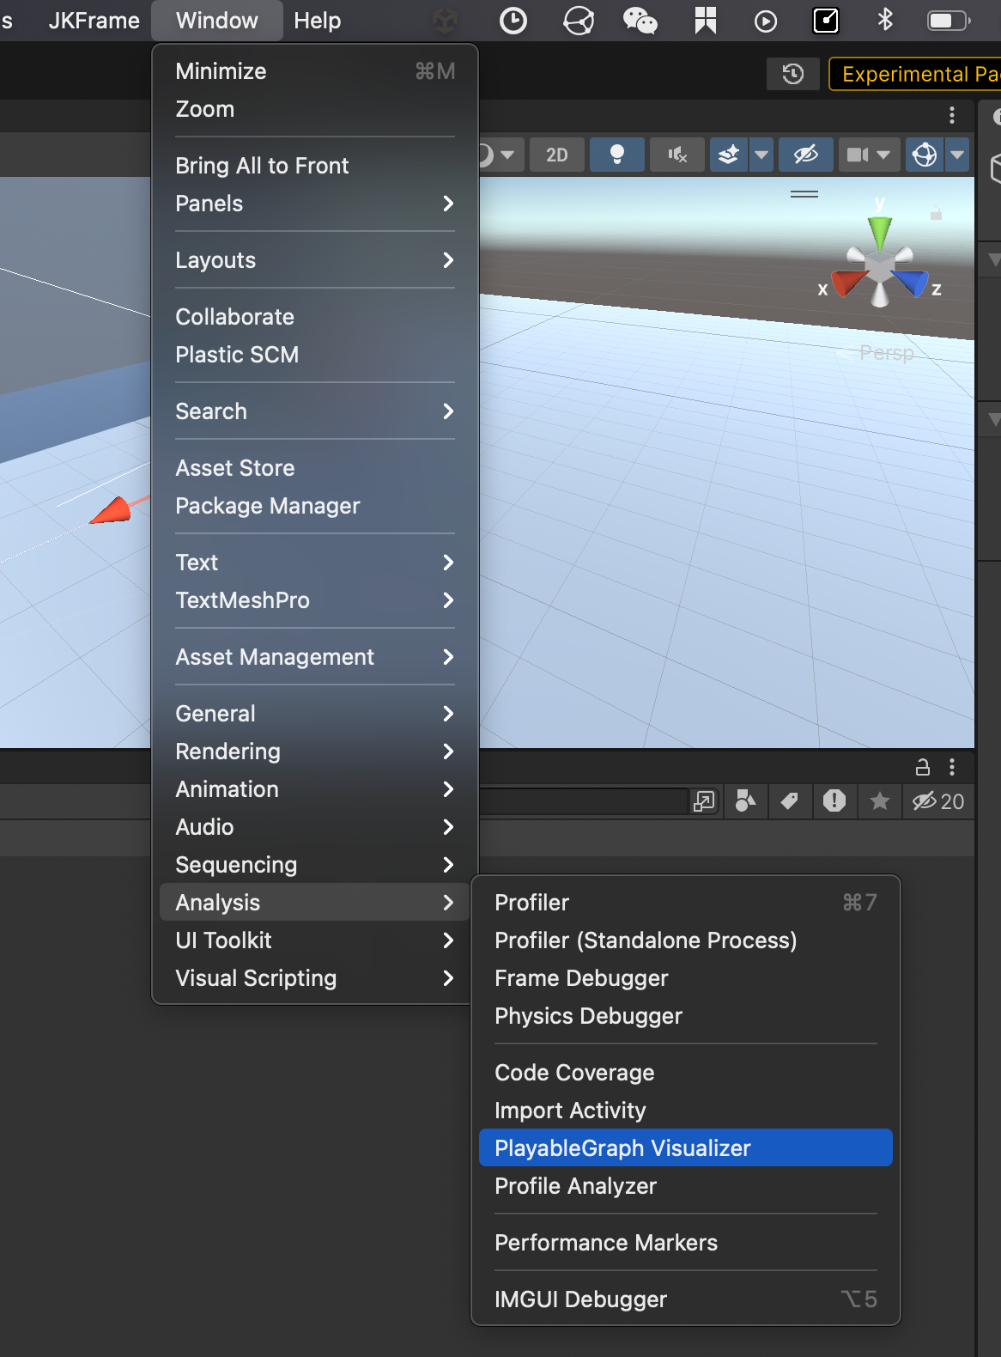Click the star favorites icon in the Project toolbar
This screenshot has height=1357, width=1001.
pyautogui.click(x=880, y=801)
